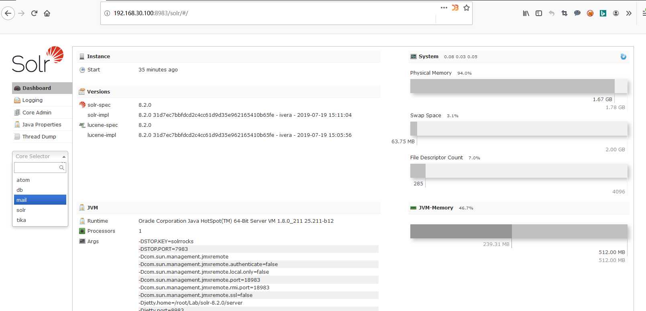Image resolution: width=646 pixels, height=311 pixels.
Task: Click the -Djetty.home argument row
Action: 258,303
